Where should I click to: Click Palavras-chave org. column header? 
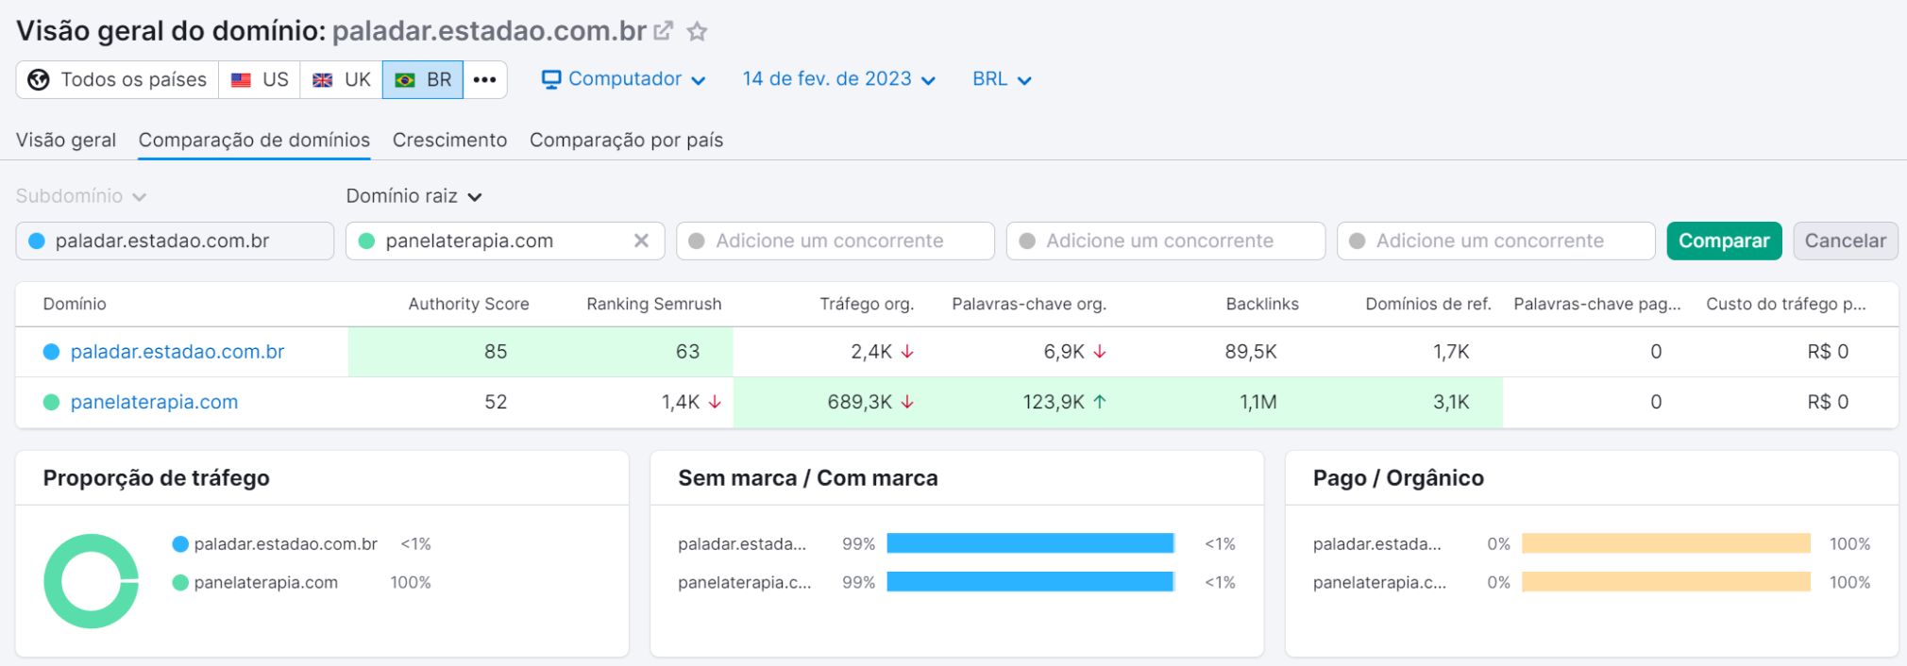click(x=1029, y=304)
